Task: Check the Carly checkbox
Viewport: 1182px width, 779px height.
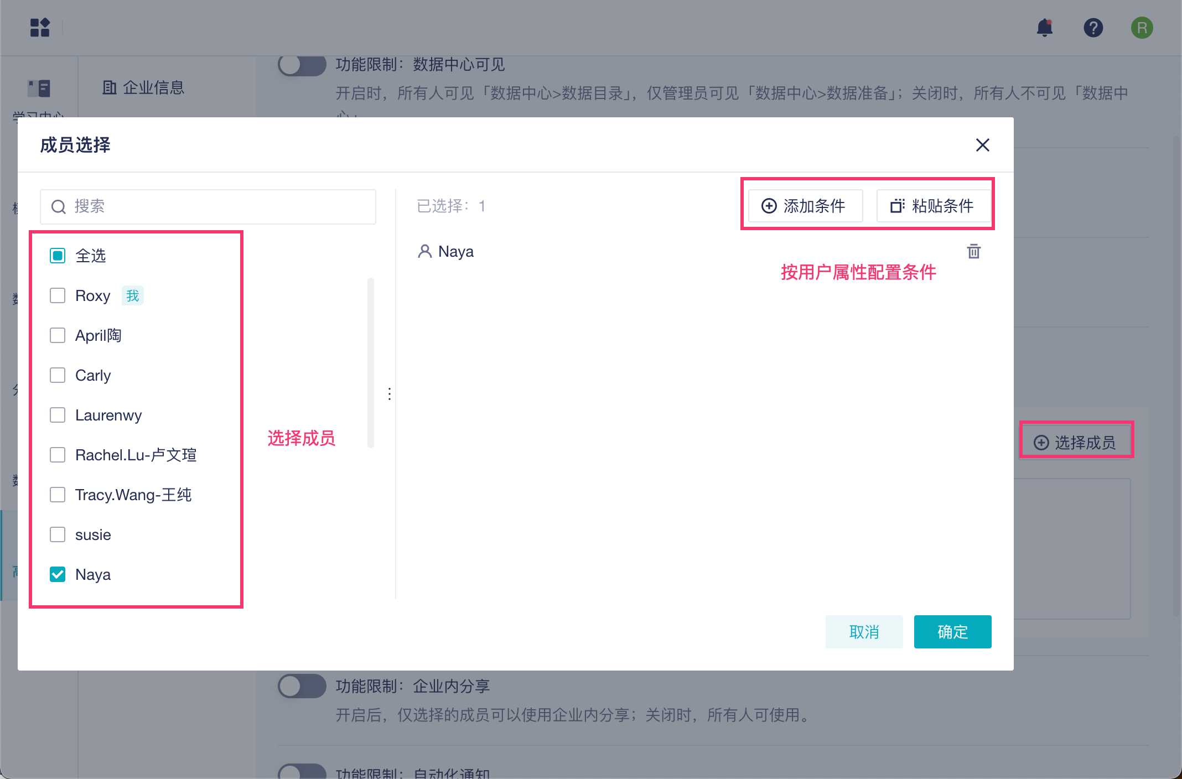Action: (x=58, y=375)
